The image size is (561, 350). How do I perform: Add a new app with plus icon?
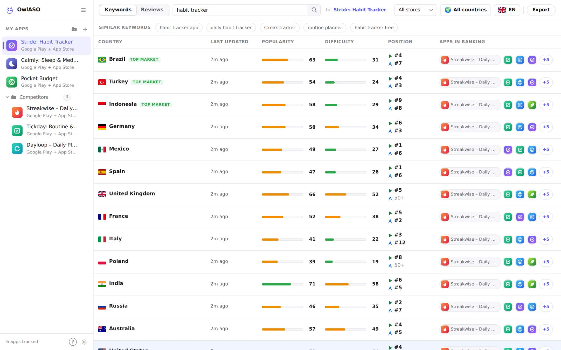click(x=85, y=29)
